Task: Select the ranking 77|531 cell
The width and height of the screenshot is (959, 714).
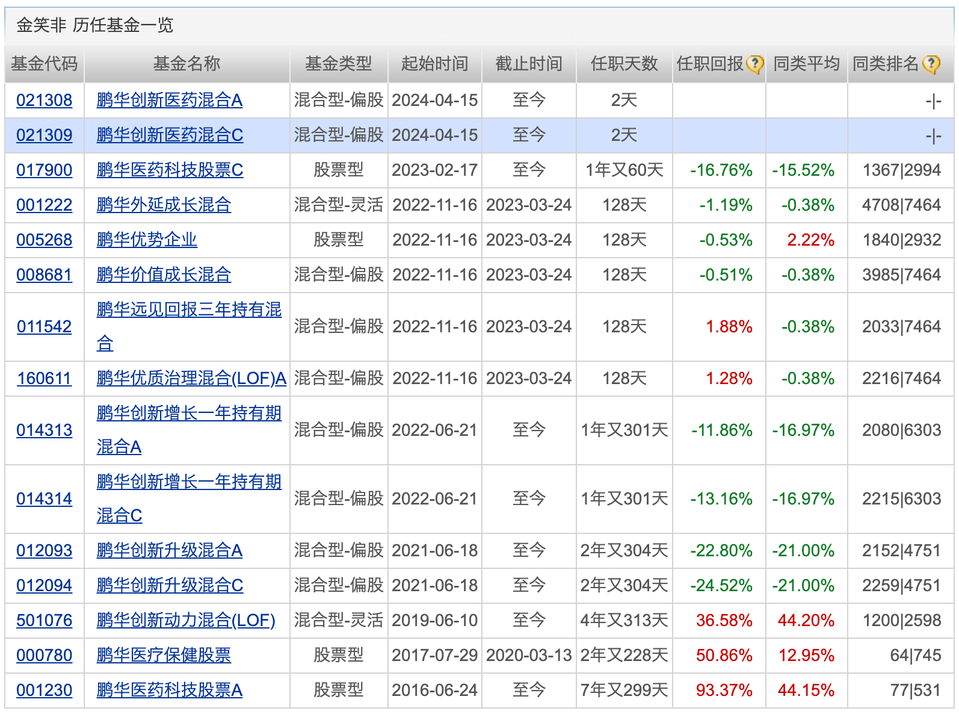Action: 916,690
